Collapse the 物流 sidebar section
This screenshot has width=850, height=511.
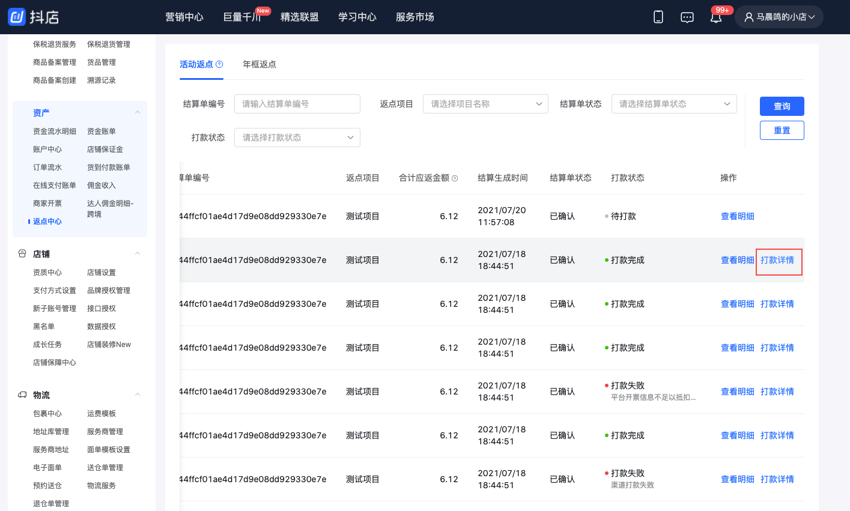138,395
